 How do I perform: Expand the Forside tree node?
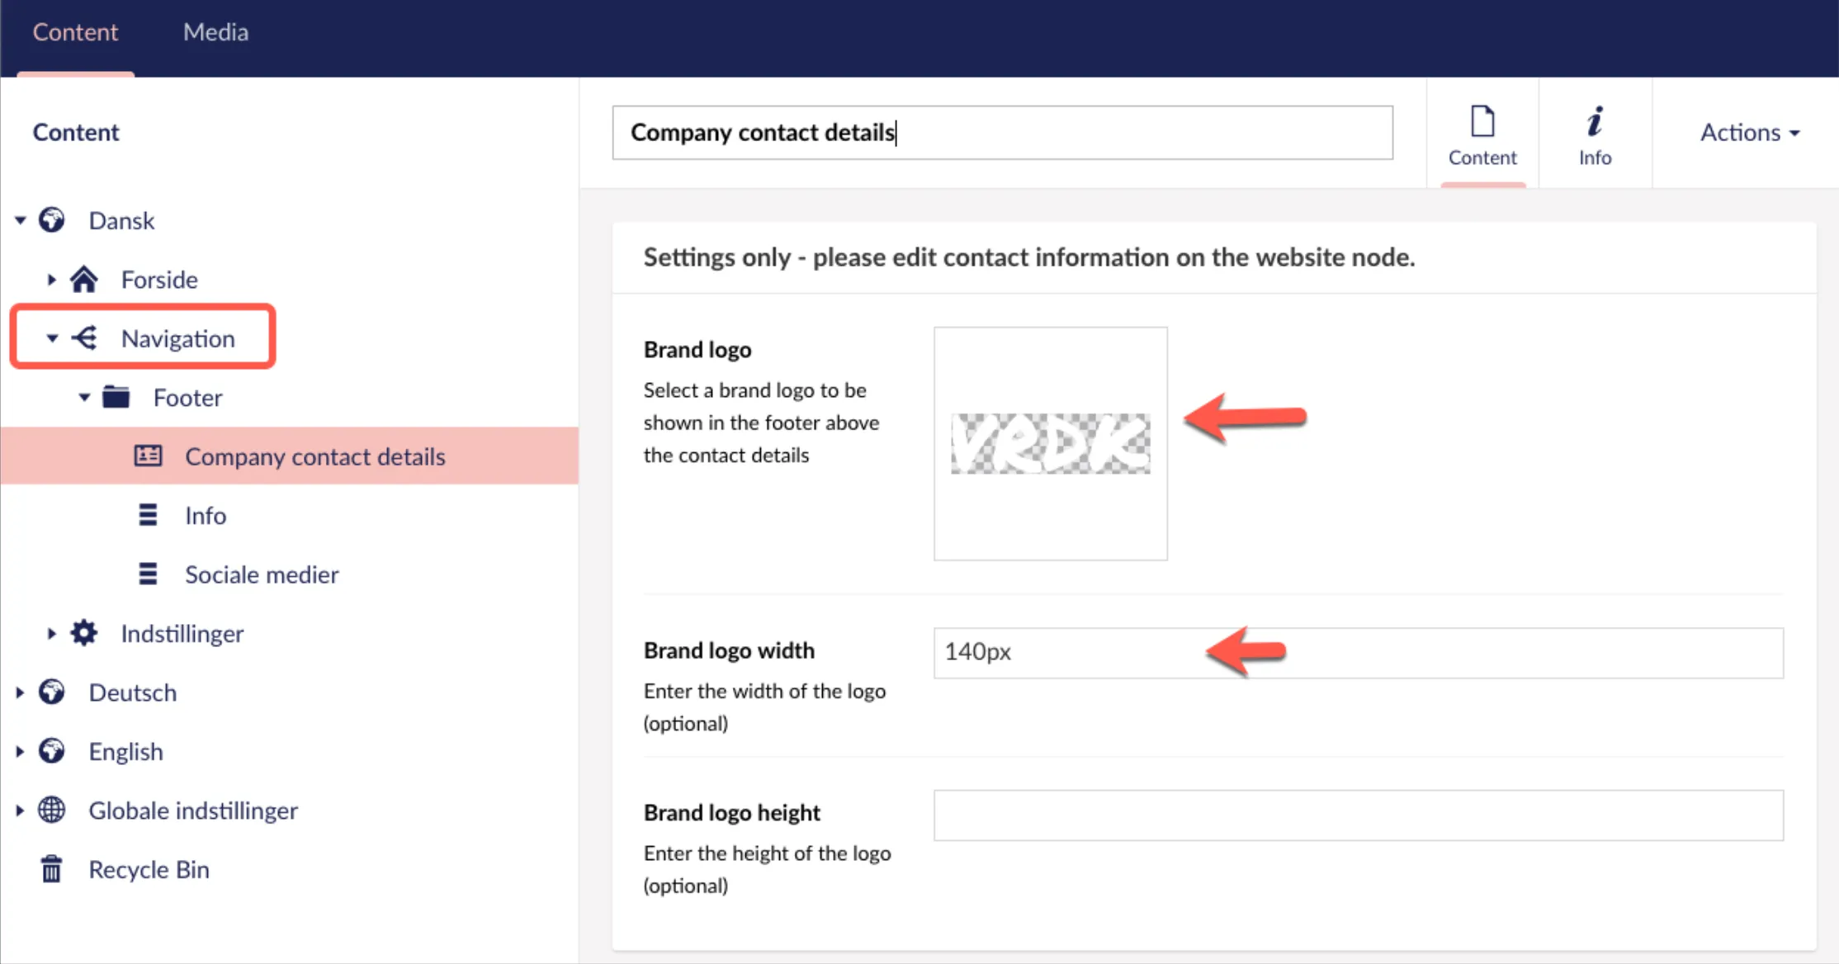point(51,280)
